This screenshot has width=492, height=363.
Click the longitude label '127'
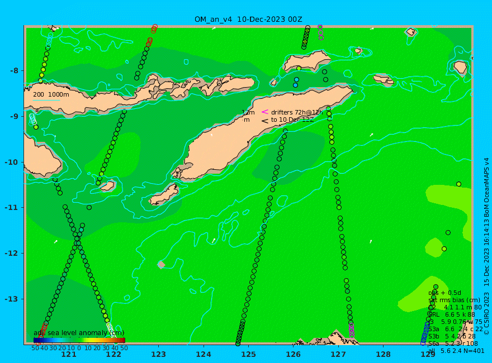[x=338, y=355]
